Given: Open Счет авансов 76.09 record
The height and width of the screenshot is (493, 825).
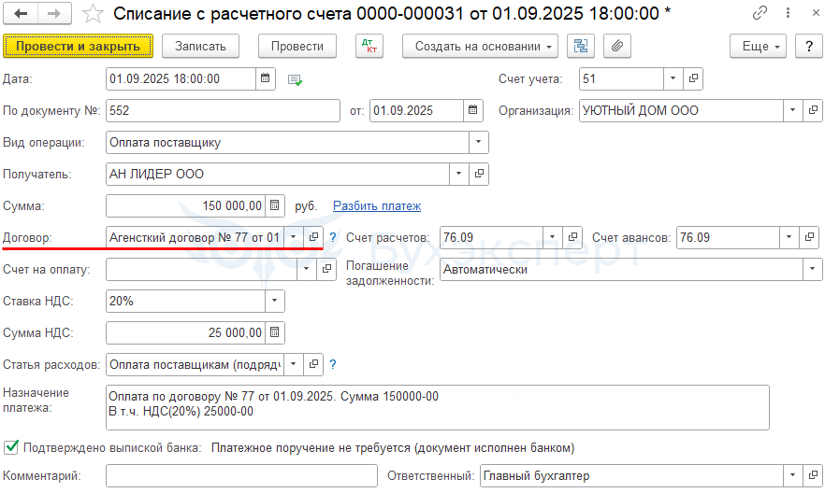Looking at the screenshot, I should pyautogui.click(x=809, y=237).
